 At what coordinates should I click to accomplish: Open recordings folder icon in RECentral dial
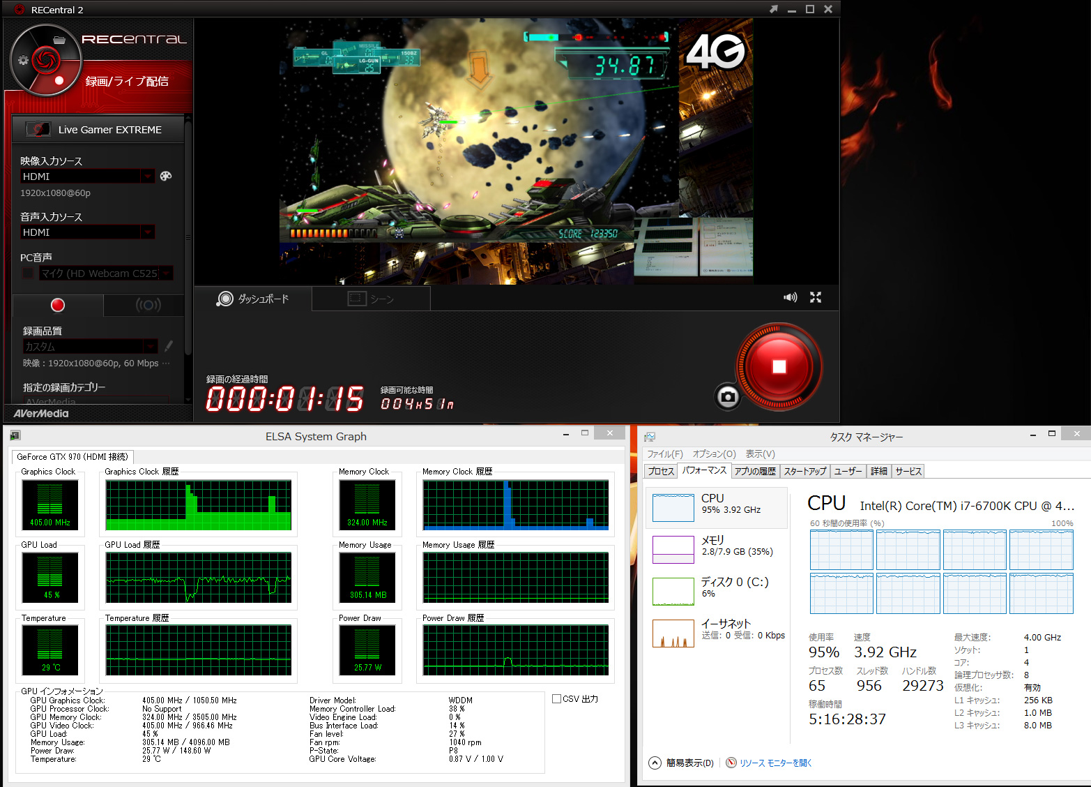[59, 40]
